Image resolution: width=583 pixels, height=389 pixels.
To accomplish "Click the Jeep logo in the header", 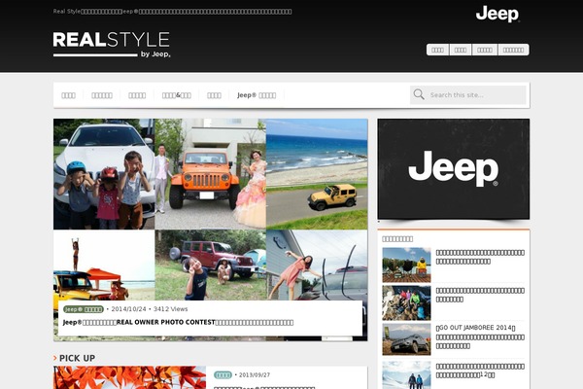I will (x=497, y=14).
